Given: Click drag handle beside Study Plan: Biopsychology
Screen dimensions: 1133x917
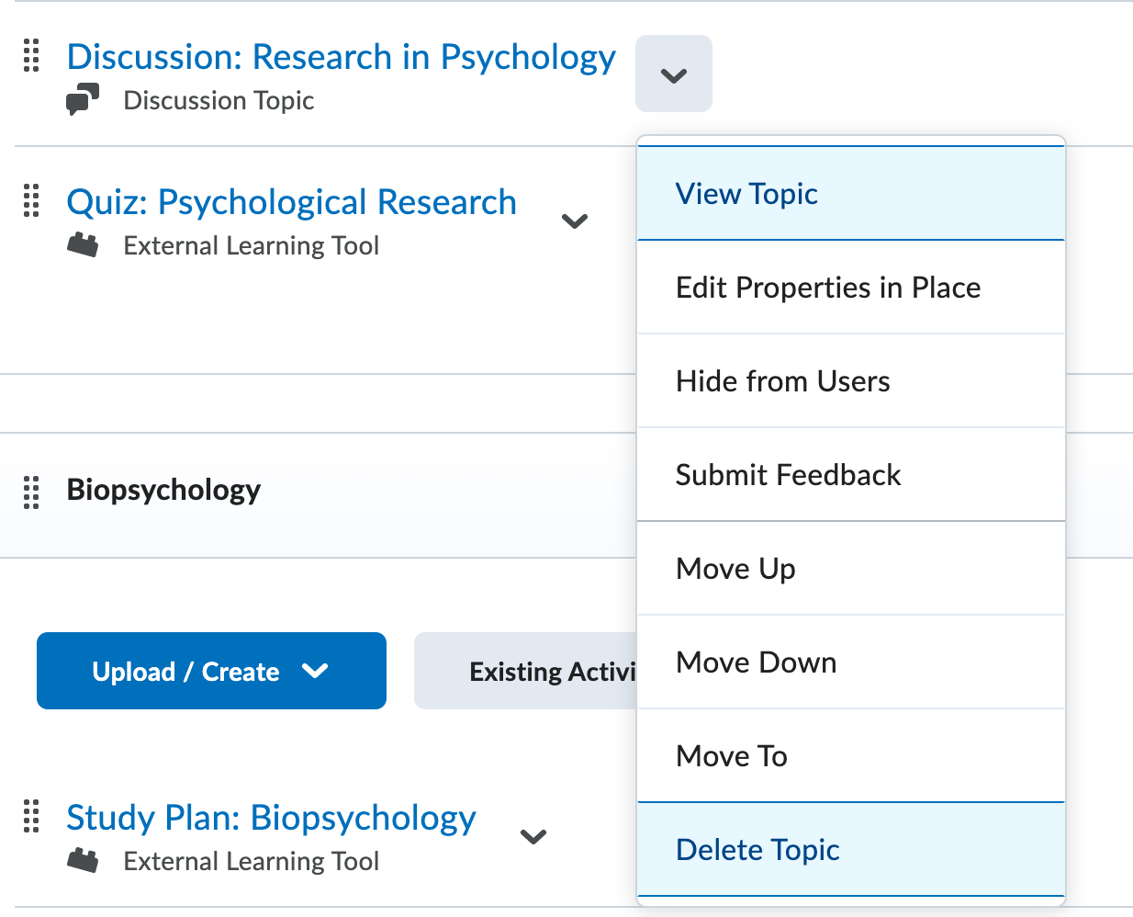Looking at the screenshot, I should [x=31, y=816].
